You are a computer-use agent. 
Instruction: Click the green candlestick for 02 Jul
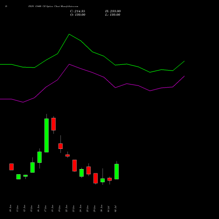click(117, 171)
